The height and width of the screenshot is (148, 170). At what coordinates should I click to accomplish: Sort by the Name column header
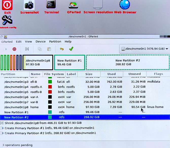coord(36,74)
